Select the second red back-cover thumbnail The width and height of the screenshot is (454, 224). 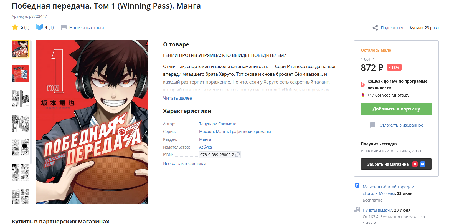point(20,74)
